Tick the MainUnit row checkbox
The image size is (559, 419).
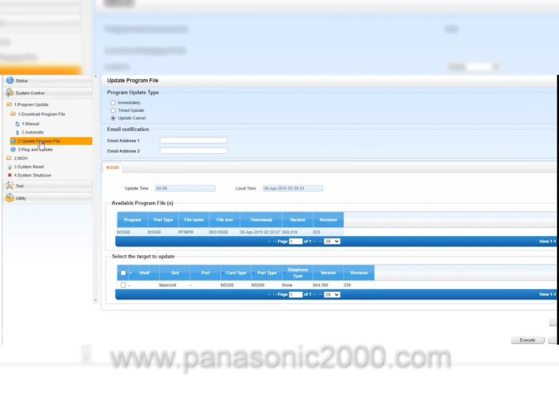[x=124, y=285]
